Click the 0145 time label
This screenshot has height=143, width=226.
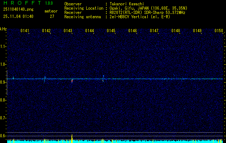point(111,31)
